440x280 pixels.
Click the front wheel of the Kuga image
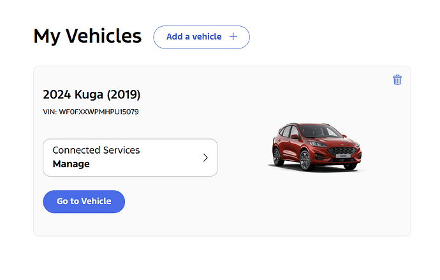(305, 161)
